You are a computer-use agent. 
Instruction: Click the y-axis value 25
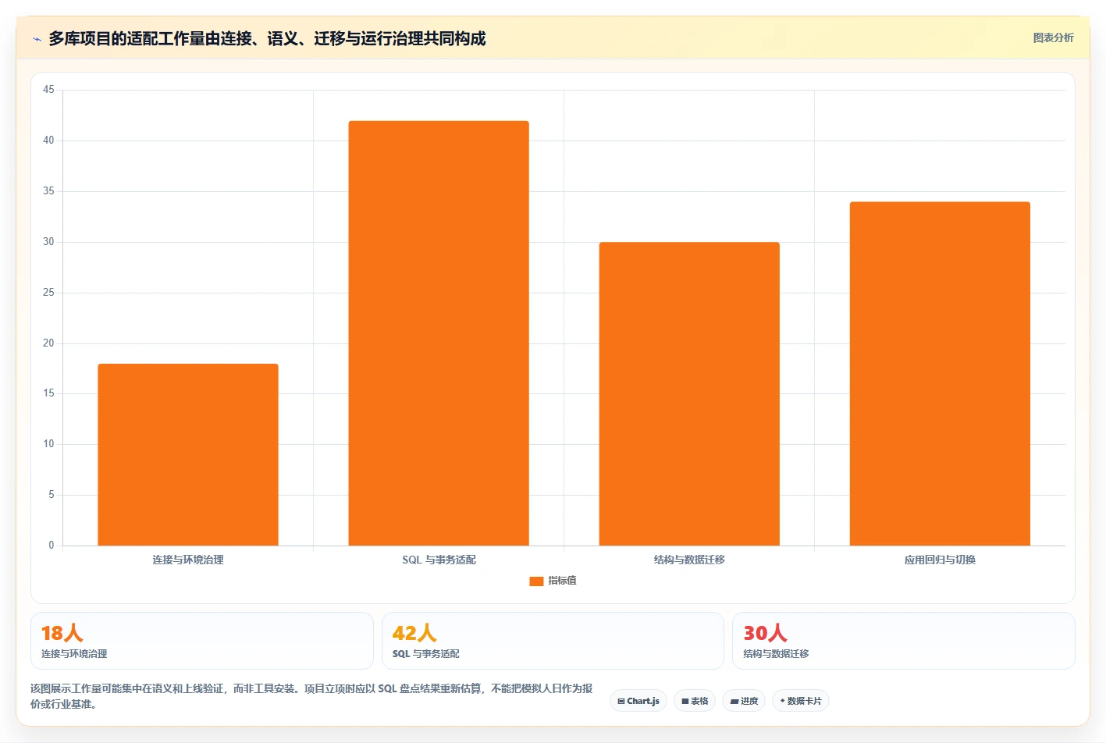pos(48,293)
